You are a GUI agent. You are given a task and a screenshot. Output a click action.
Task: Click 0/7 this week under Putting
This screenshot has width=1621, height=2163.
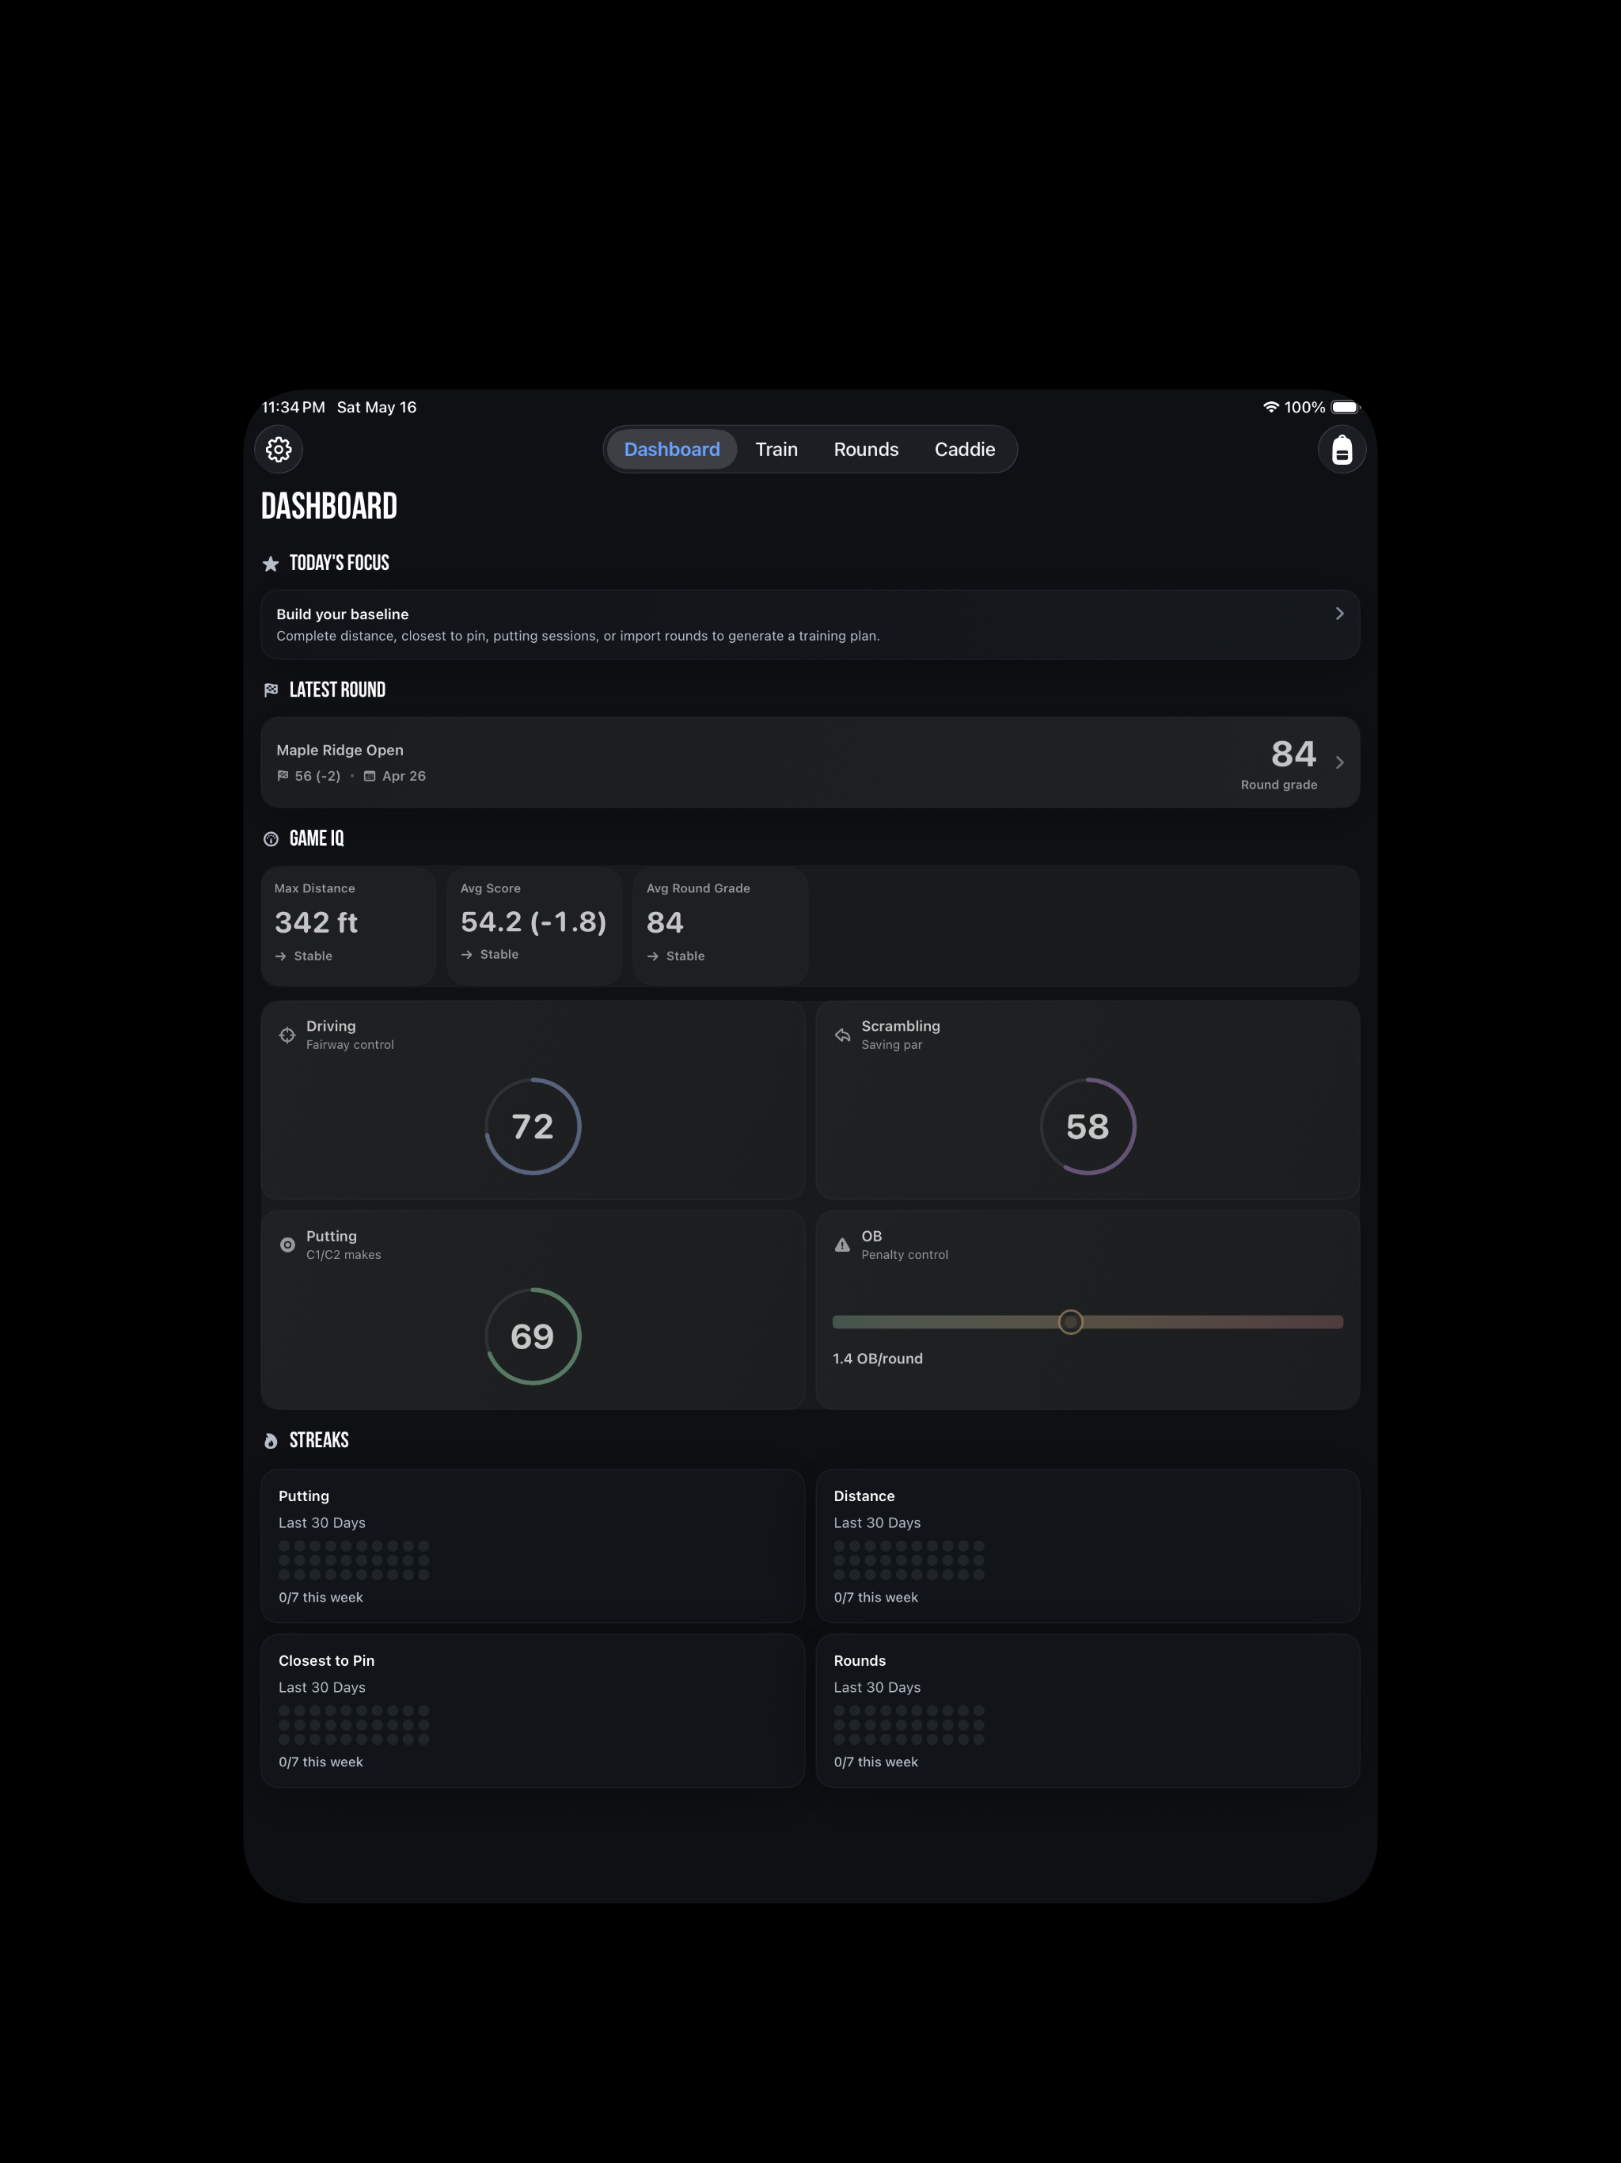[321, 1597]
